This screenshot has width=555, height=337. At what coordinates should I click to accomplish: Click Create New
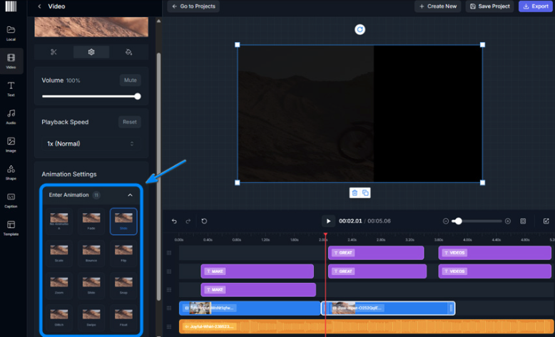pyautogui.click(x=438, y=6)
